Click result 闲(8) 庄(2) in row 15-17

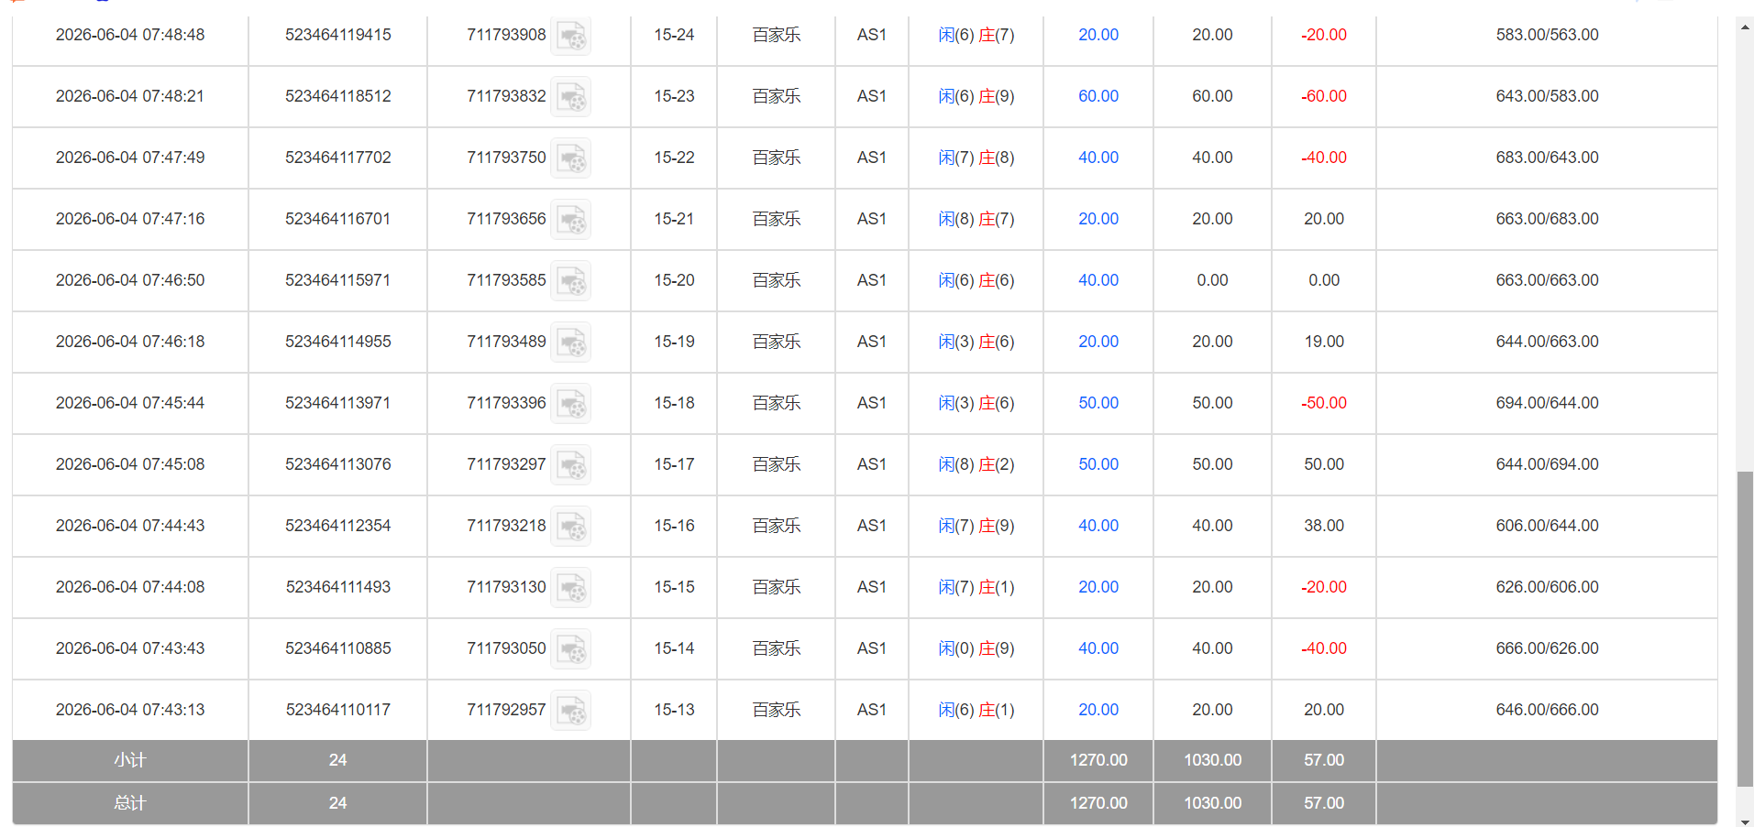976,464
